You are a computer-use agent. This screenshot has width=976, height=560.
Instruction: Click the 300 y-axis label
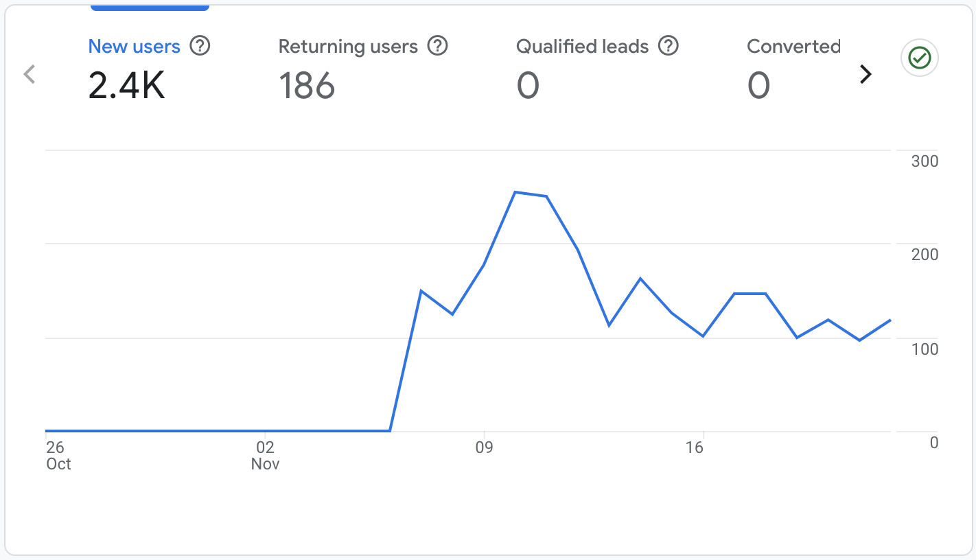pos(924,161)
